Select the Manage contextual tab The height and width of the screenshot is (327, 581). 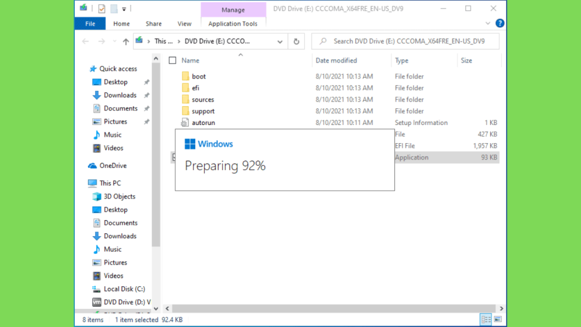pyautogui.click(x=233, y=10)
